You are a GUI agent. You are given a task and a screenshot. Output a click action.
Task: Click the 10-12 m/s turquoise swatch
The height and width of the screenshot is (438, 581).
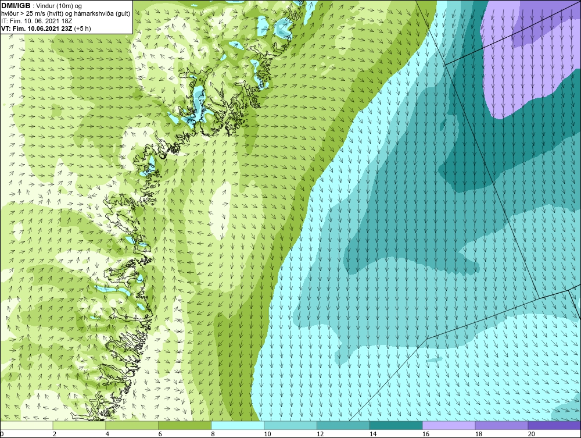tap(290, 425)
